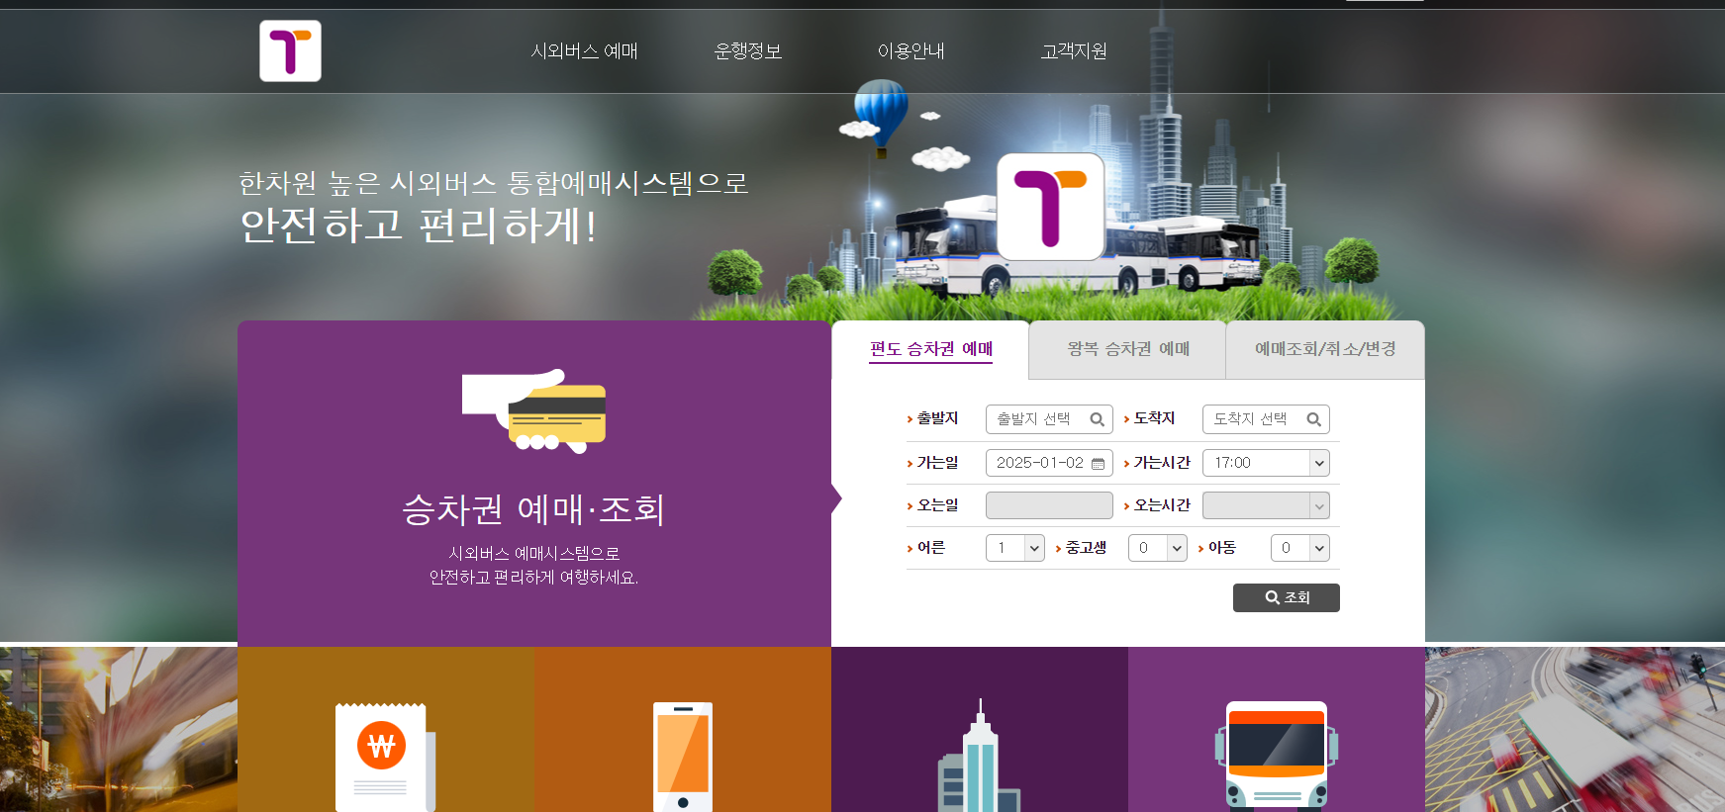Select the 편도 승차권 예매 tab
The image size is (1725, 812).
point(931,349)
